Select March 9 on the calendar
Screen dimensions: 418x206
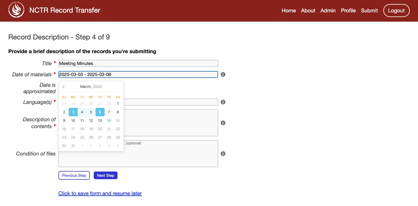click(64, 120)
